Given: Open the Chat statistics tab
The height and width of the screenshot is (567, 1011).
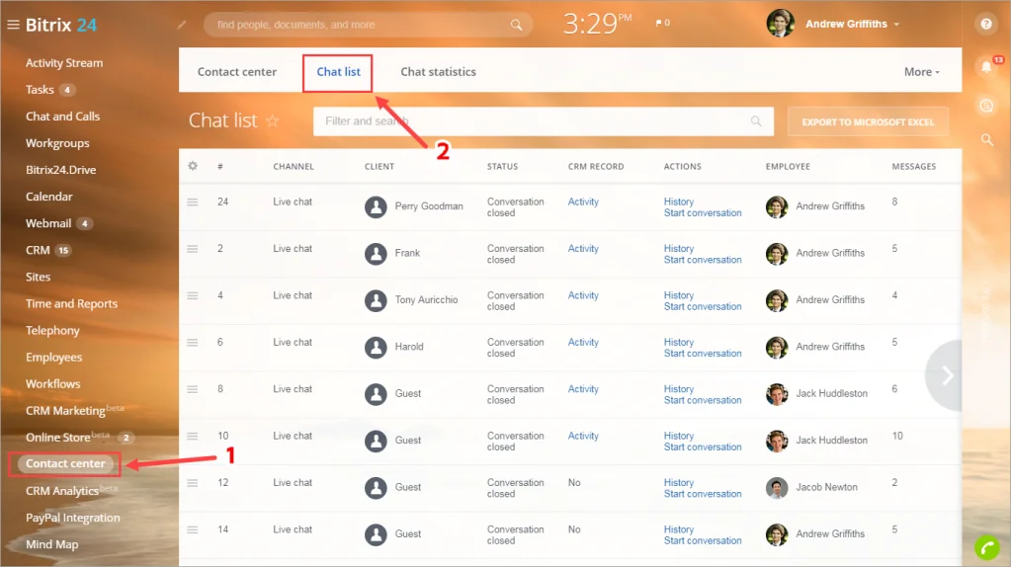Looking at the screenshot, I should (438, 72).
